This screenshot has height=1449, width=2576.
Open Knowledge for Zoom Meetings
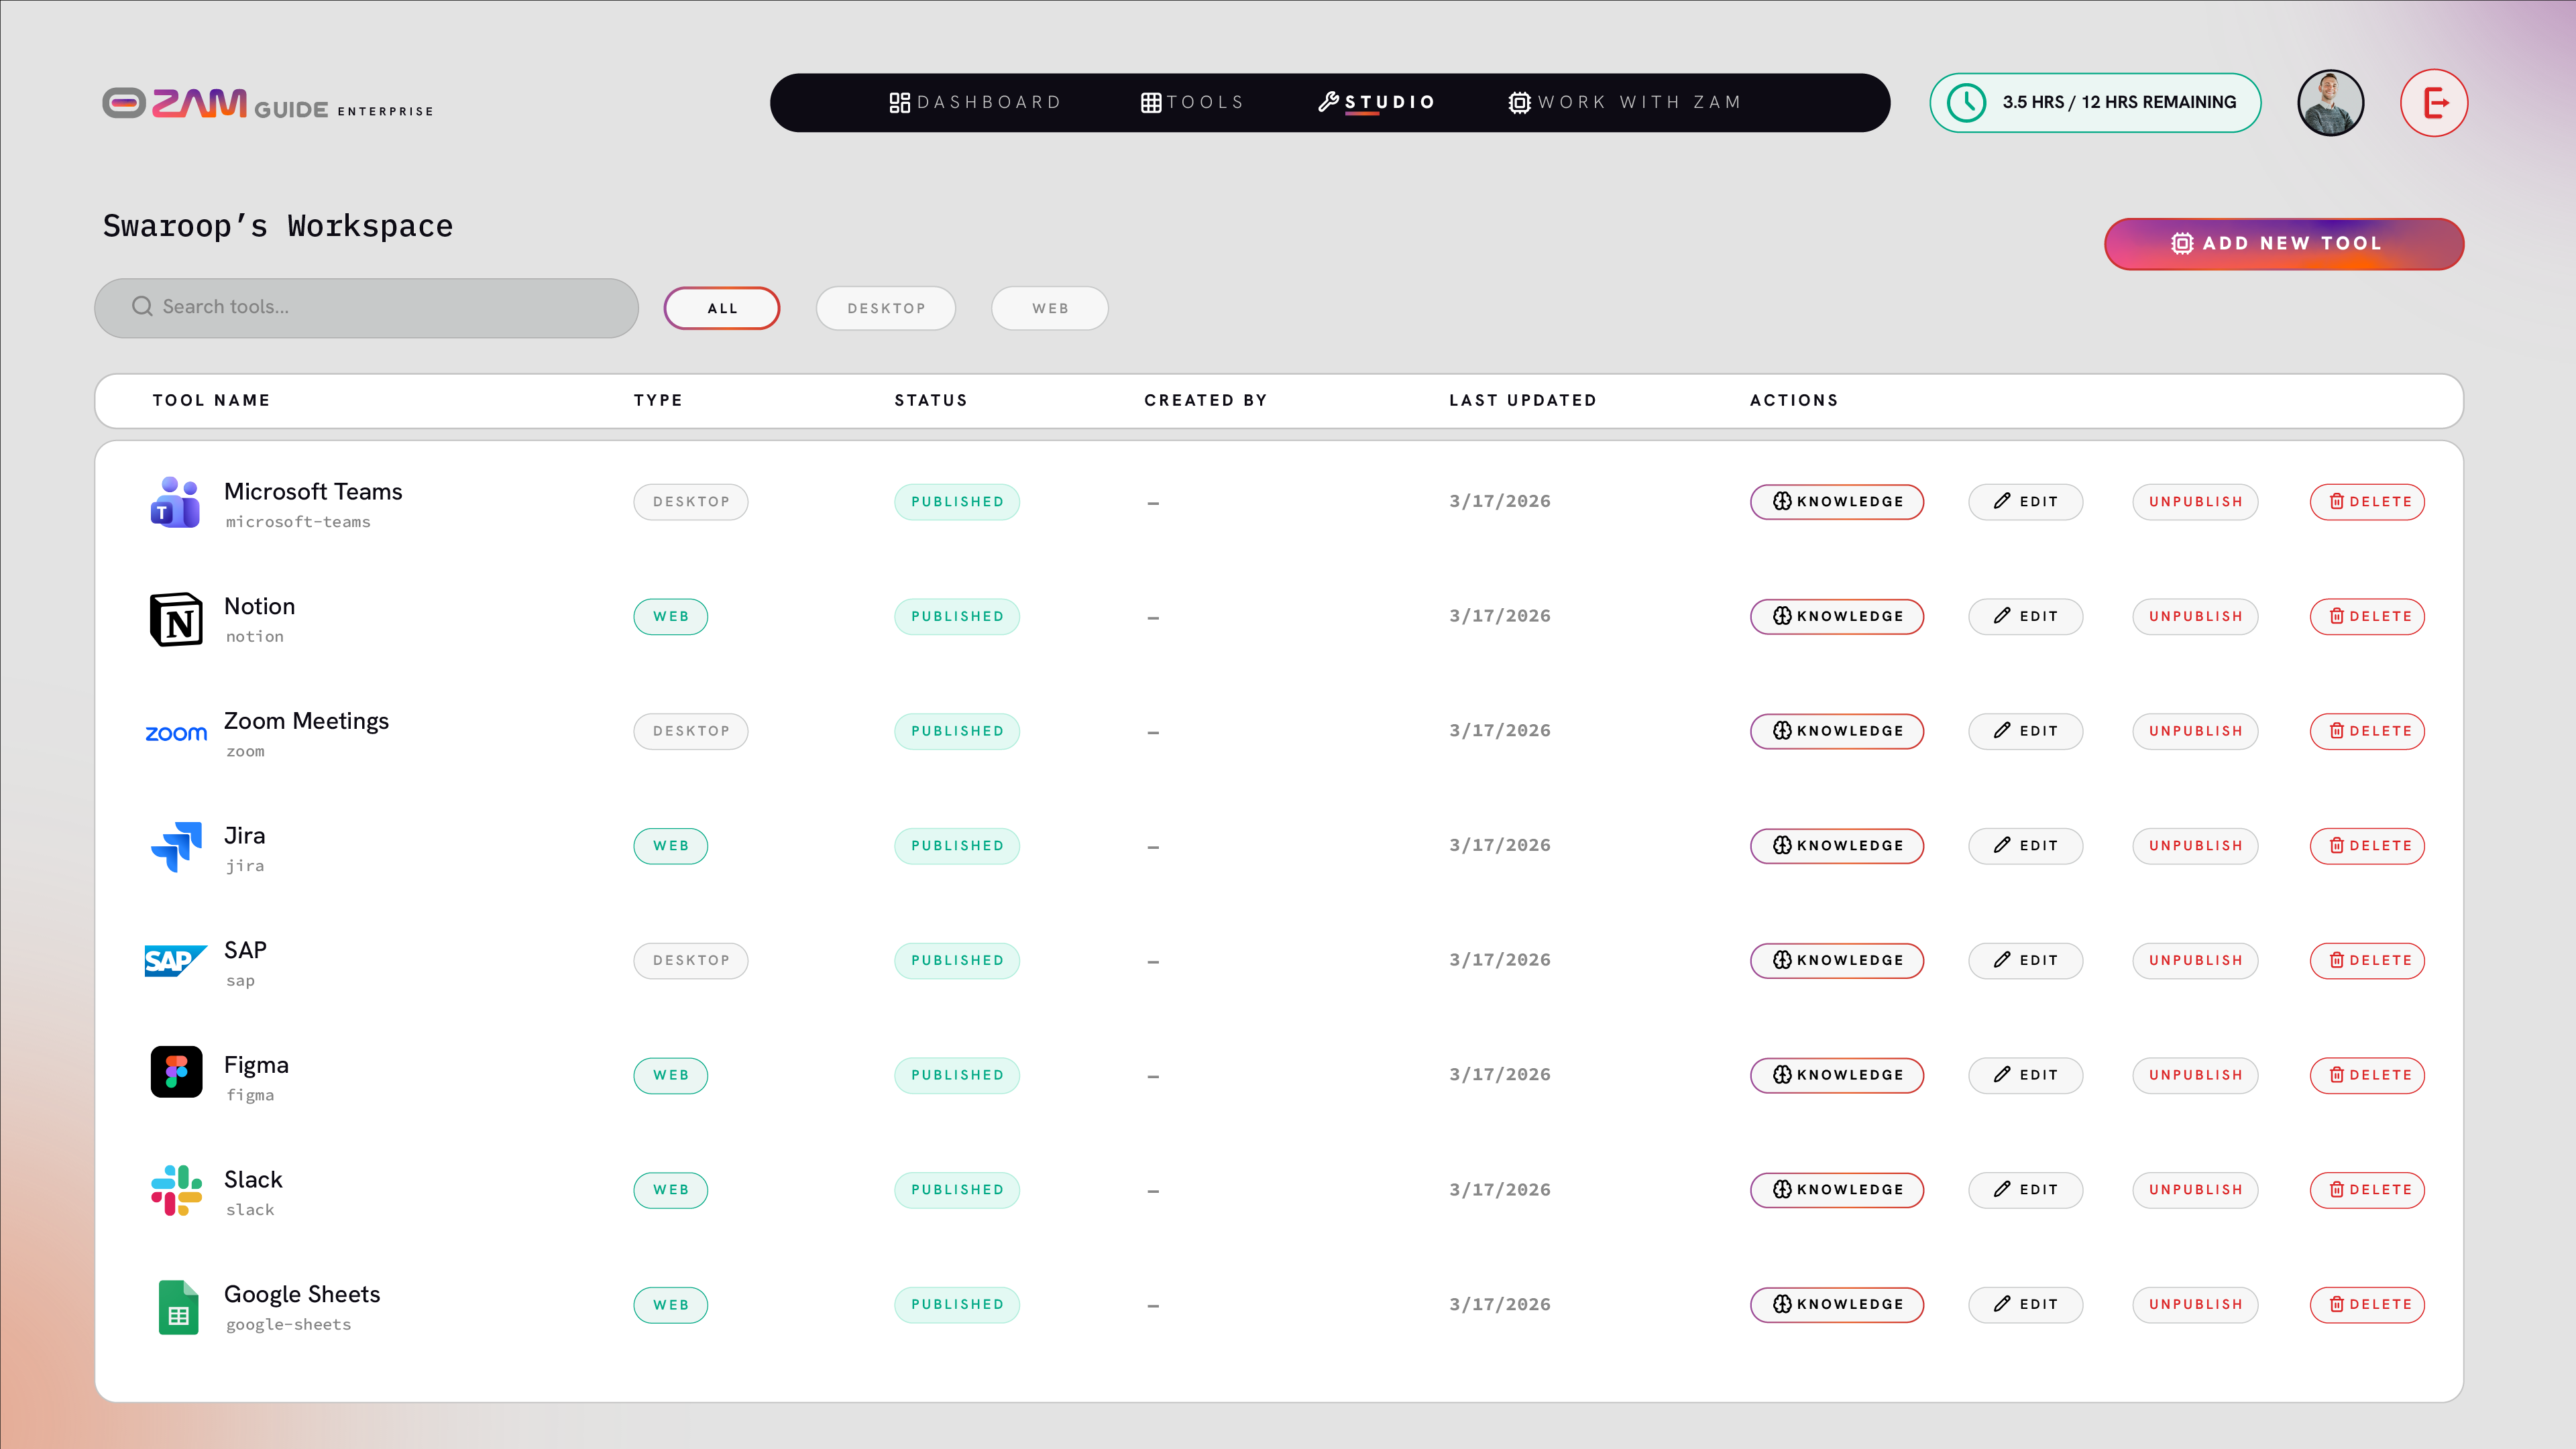coord(1837,731)
